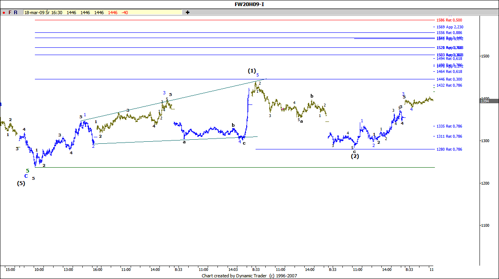Click the (5) wave label bottom left

pyautogui.click(x=21, y=183)
